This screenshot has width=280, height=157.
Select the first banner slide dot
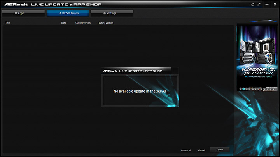[241, 89]
